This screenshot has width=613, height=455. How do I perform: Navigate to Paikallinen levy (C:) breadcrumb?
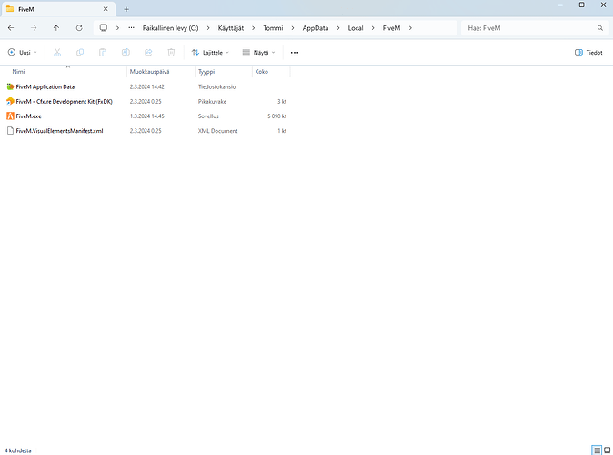[x=170, y=28]
